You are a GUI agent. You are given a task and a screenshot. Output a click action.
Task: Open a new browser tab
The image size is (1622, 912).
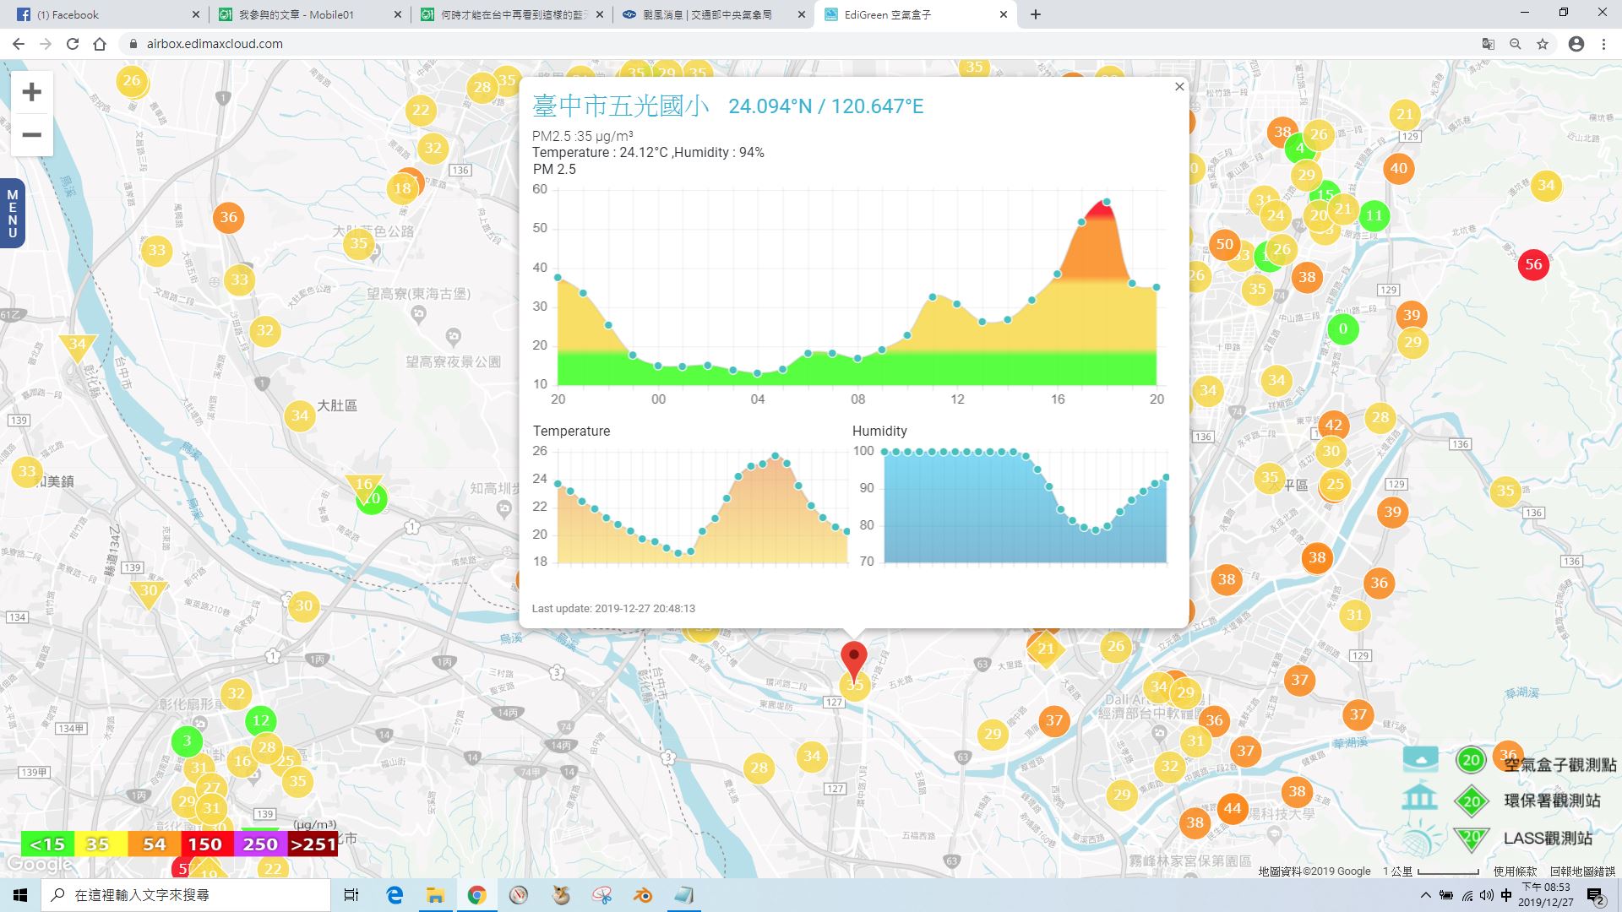[x=1036, y=14]
